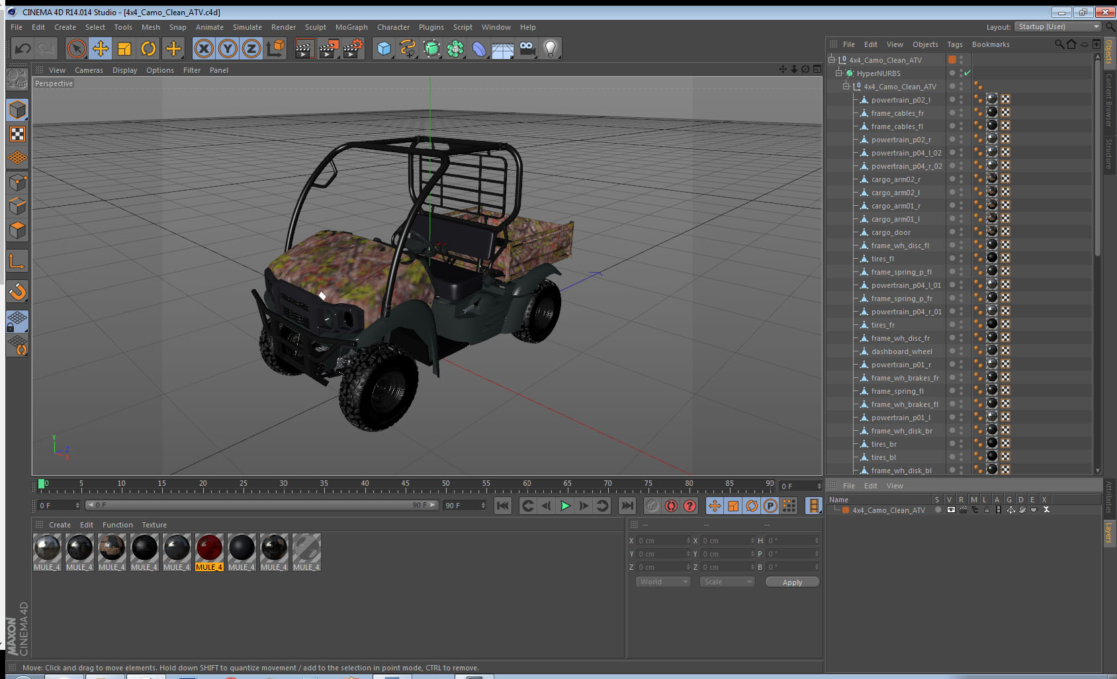The height and width of the screenshot is (679, 1117).
Task: Toggle layer solo for 4x4_Camo_Clean_ATV layer
Action: click(x=938, y=510)
